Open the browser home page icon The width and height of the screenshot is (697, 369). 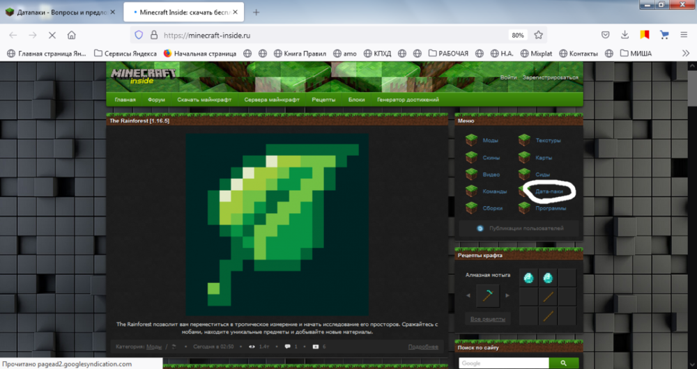(72, 35)
